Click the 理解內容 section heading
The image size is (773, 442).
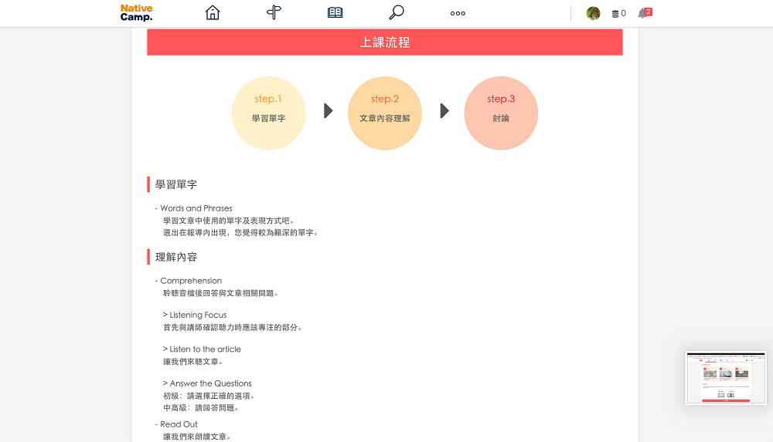[x=176, y=257]
